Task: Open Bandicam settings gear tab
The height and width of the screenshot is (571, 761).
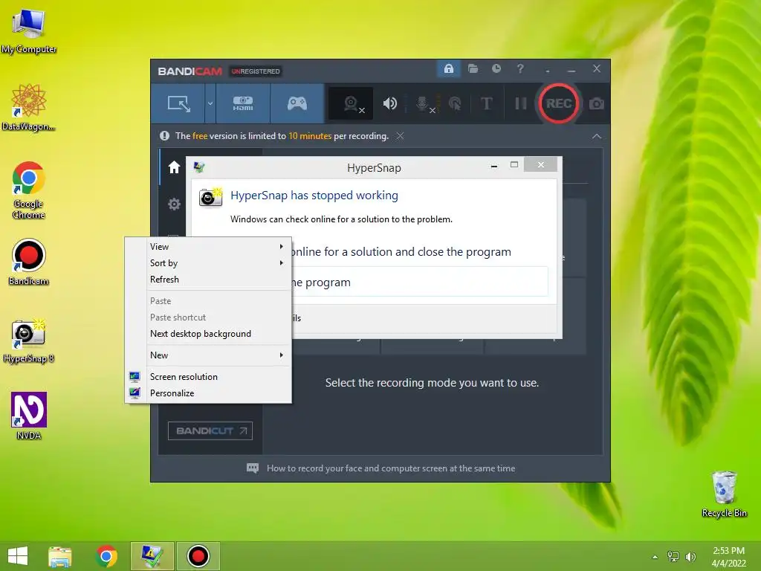Action: tap(174, 204)
